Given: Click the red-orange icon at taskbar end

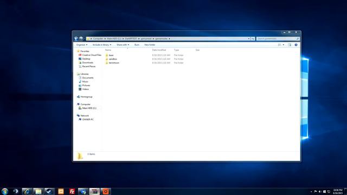Looking at the screenshot, I should pyautogui.click(x=106, y=191).
